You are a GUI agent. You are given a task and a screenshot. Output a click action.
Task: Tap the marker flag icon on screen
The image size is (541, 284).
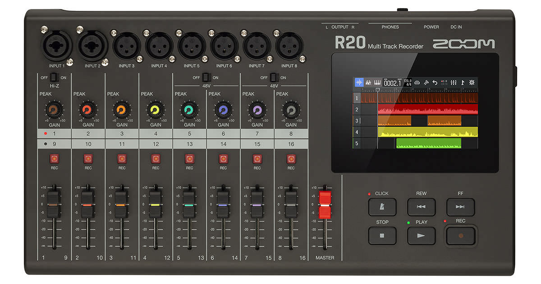click(463, 82)
